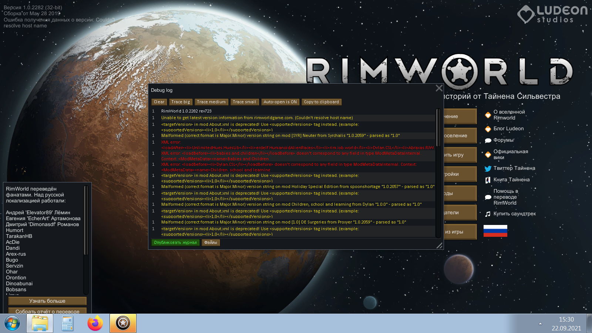Viewport: 592px width, 333px height.
Task: Click book icon beside Книга Тайнена
Action: click(x=488, y=180)
